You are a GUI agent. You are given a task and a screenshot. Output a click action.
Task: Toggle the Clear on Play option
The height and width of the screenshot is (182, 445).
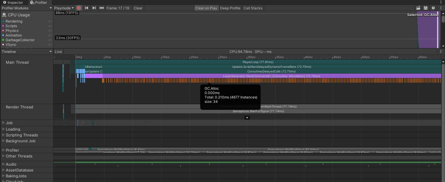206,8
